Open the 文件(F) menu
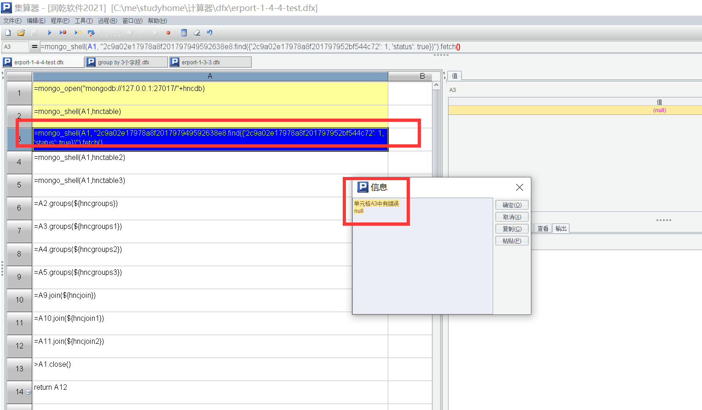Viewport: 702px width, 410px height. pos(12,21)
